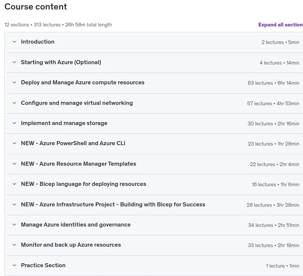The width and height of the screenshot is (303, 276).
Task: Select NEW - Azure Resource Manager Templates
Action: pos(79,164)
